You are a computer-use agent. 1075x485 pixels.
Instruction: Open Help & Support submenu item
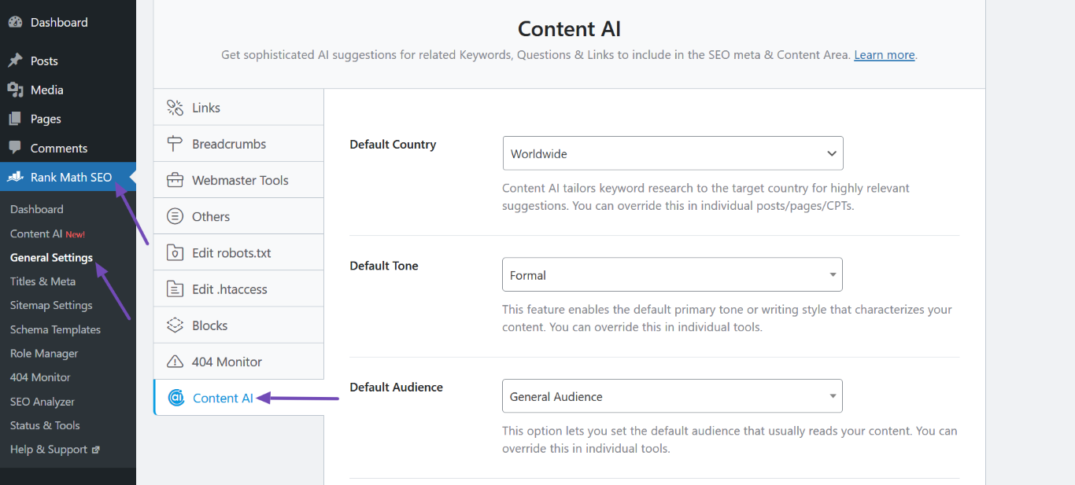click(x=55, y=450)
